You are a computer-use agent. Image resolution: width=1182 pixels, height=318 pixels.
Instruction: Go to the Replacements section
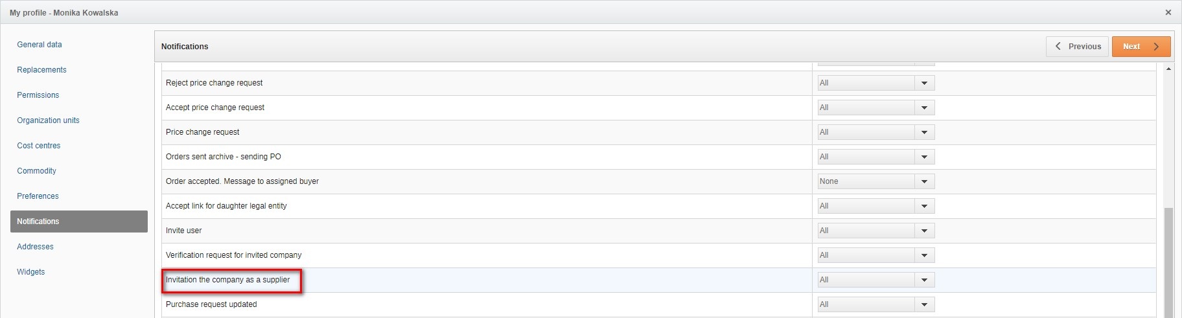click(41, 70)
